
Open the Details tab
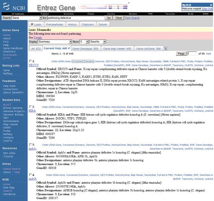point(103,25)
